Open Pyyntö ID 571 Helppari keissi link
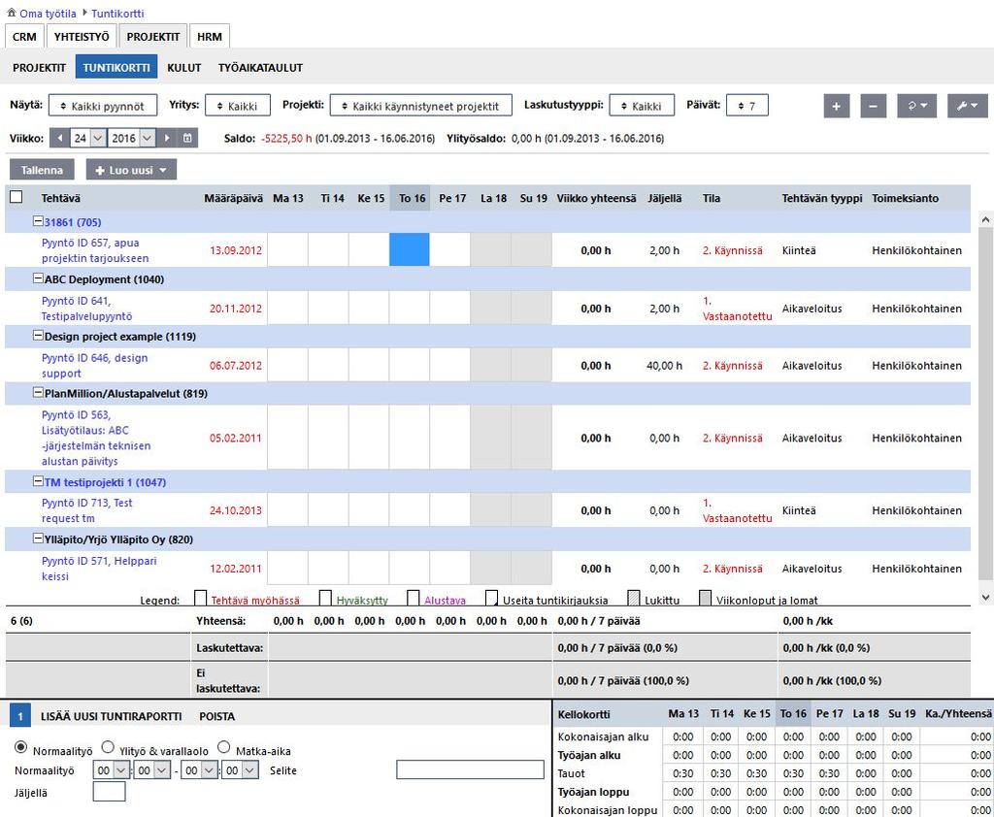 click(99, 569)
